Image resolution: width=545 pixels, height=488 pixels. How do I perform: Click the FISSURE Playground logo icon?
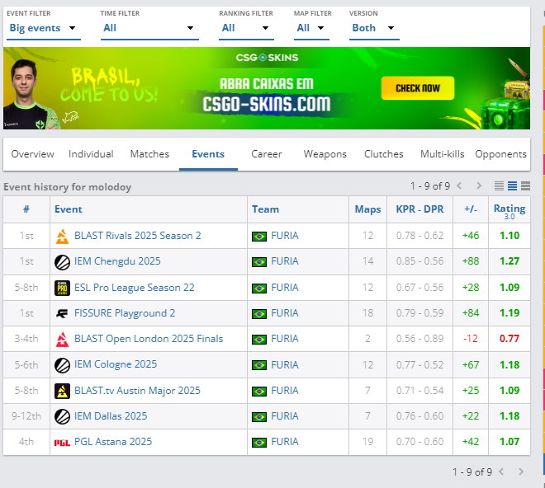(62, 314)
